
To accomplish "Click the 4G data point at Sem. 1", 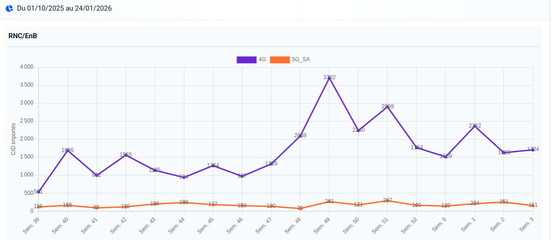I will [x=475, y=126].
